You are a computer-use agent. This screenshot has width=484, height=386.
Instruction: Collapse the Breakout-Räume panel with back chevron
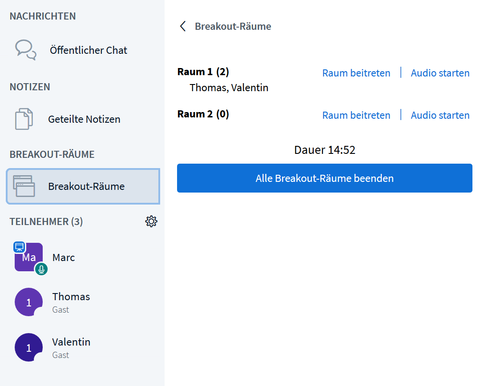coord(182,26)
